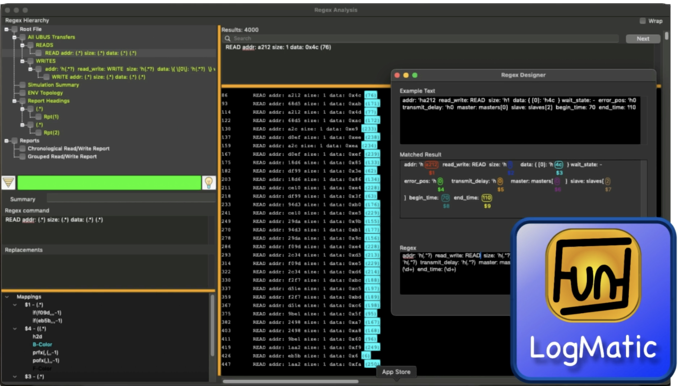Image resolution: width=678 pixels, height=386 pixels.
Task: Click the lightbulb hint icon
Action: tap(209, 182)
